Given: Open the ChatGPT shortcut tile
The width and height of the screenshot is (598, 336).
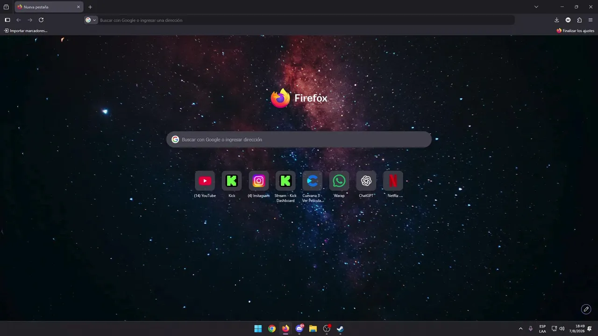Looking at the screenshot, I should pyautogui.click(x=366, y=181).
